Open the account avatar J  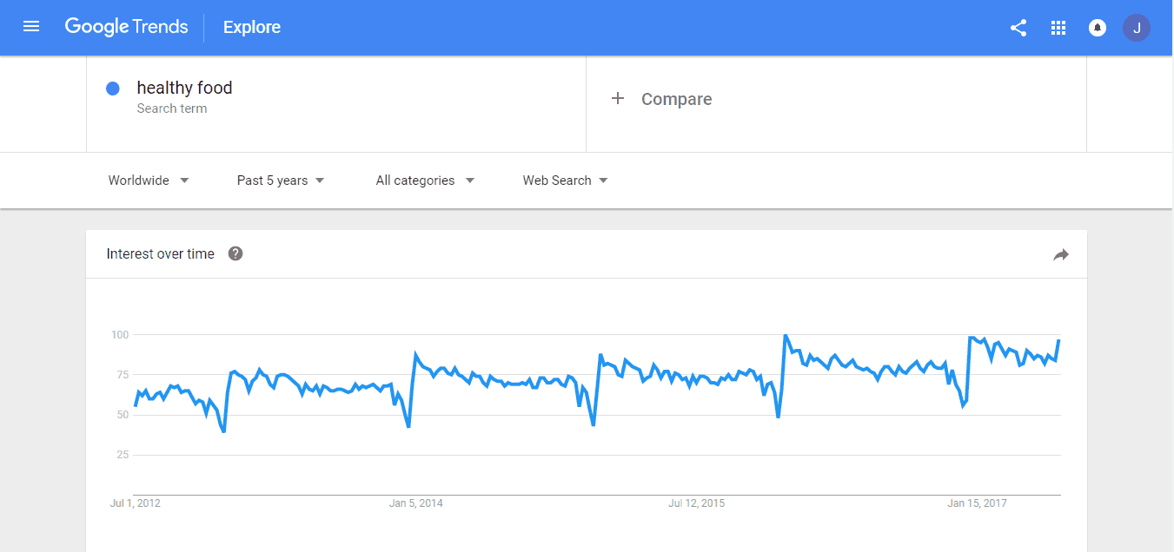click(x=1136, y=28)
